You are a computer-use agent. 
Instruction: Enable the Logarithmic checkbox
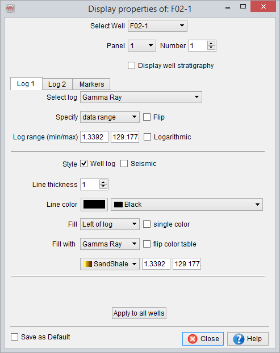[x=147, y=137]
